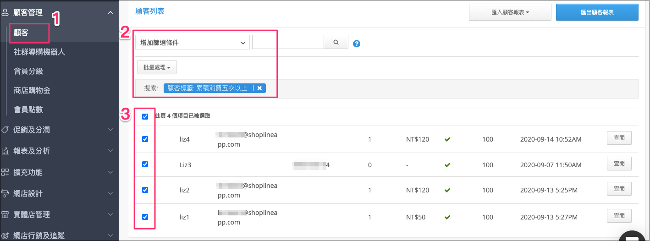Click the customer name liz2
Viewport: 650px width, 241px height.
tap(184, 190)
